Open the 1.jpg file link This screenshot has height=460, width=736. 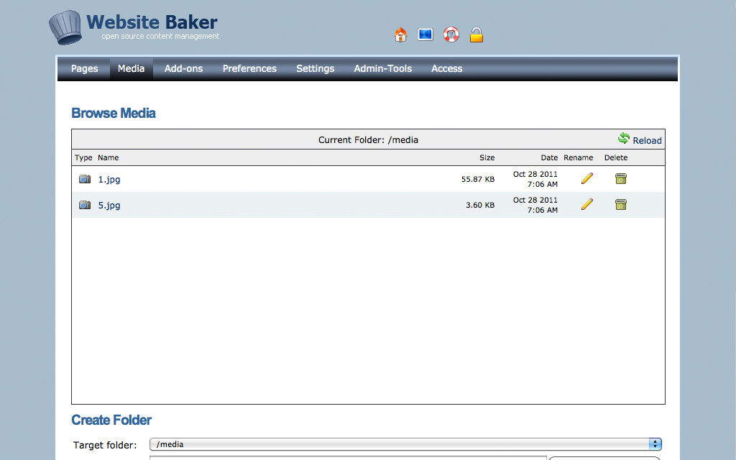coord(109,179)
